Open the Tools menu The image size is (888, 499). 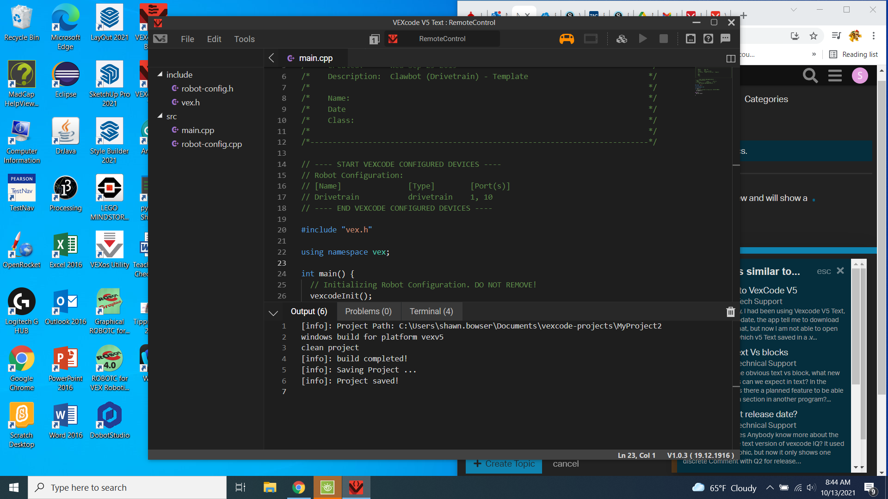244,39
